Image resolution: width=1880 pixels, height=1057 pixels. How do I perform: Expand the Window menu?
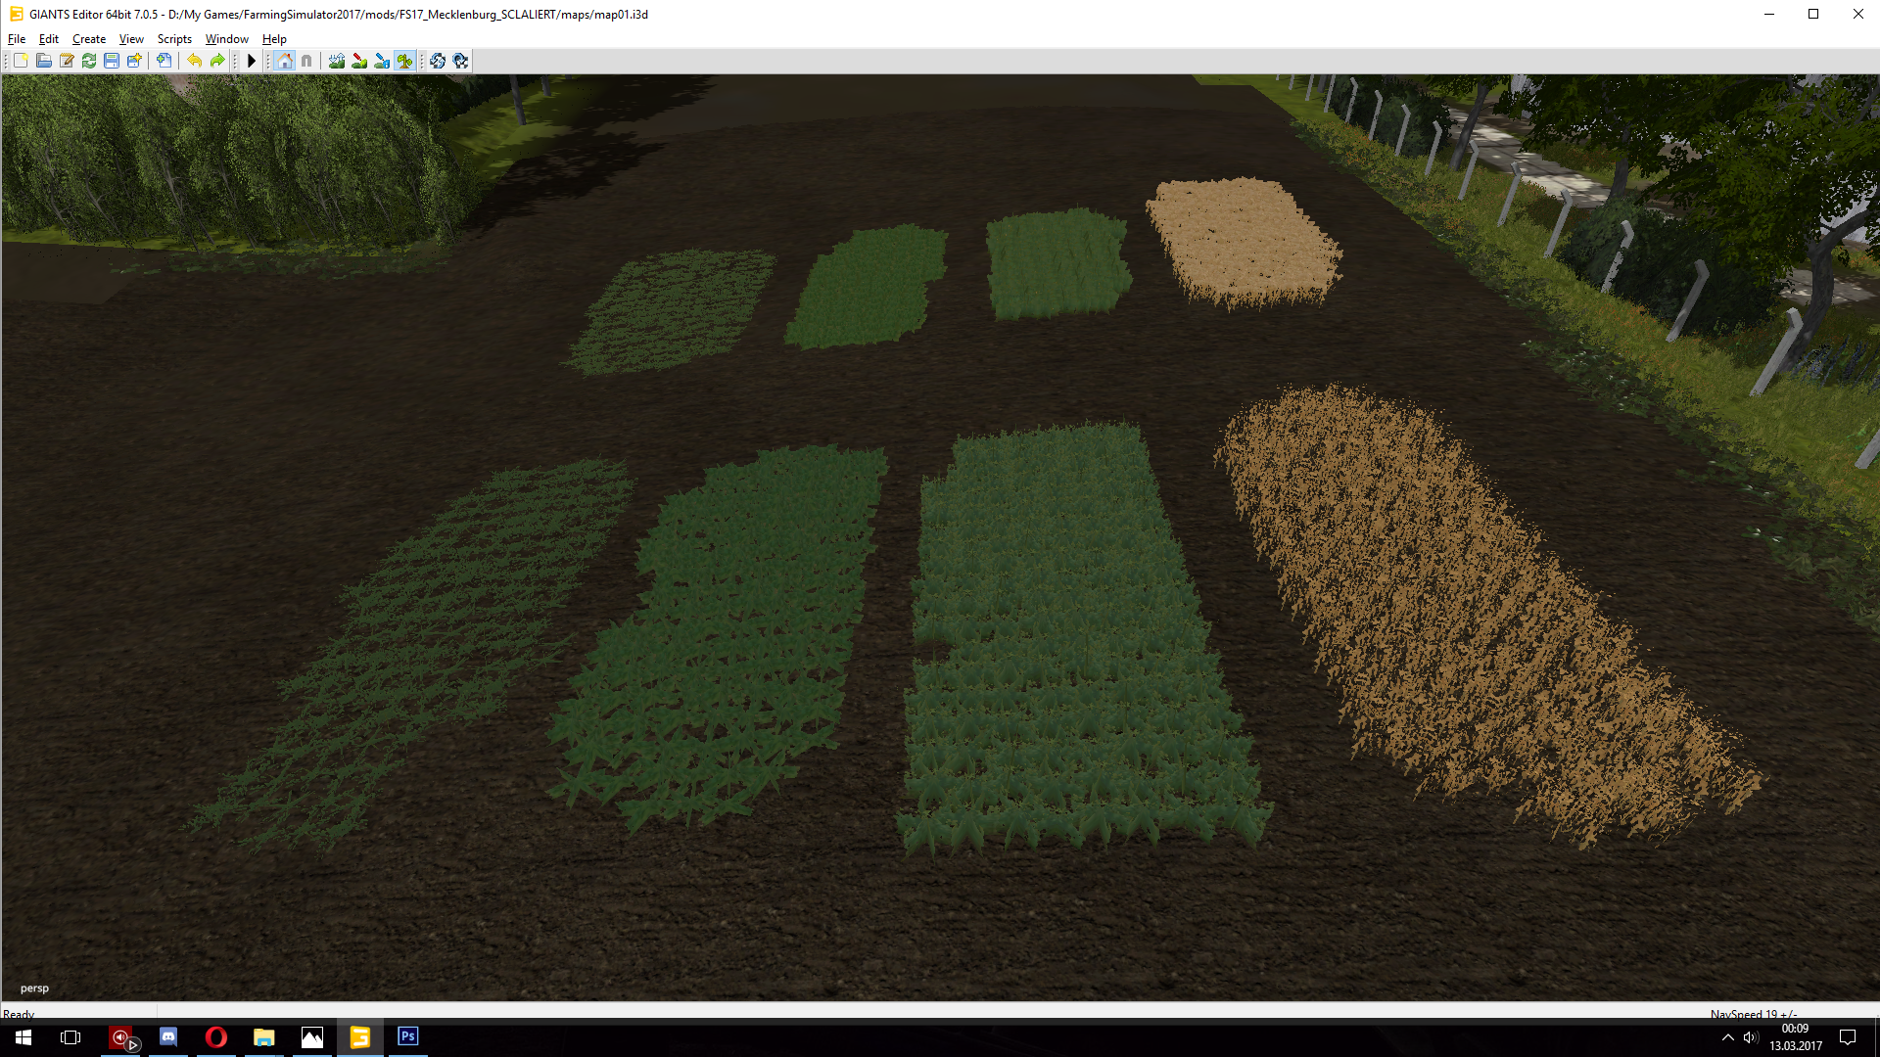pos(226,39)
